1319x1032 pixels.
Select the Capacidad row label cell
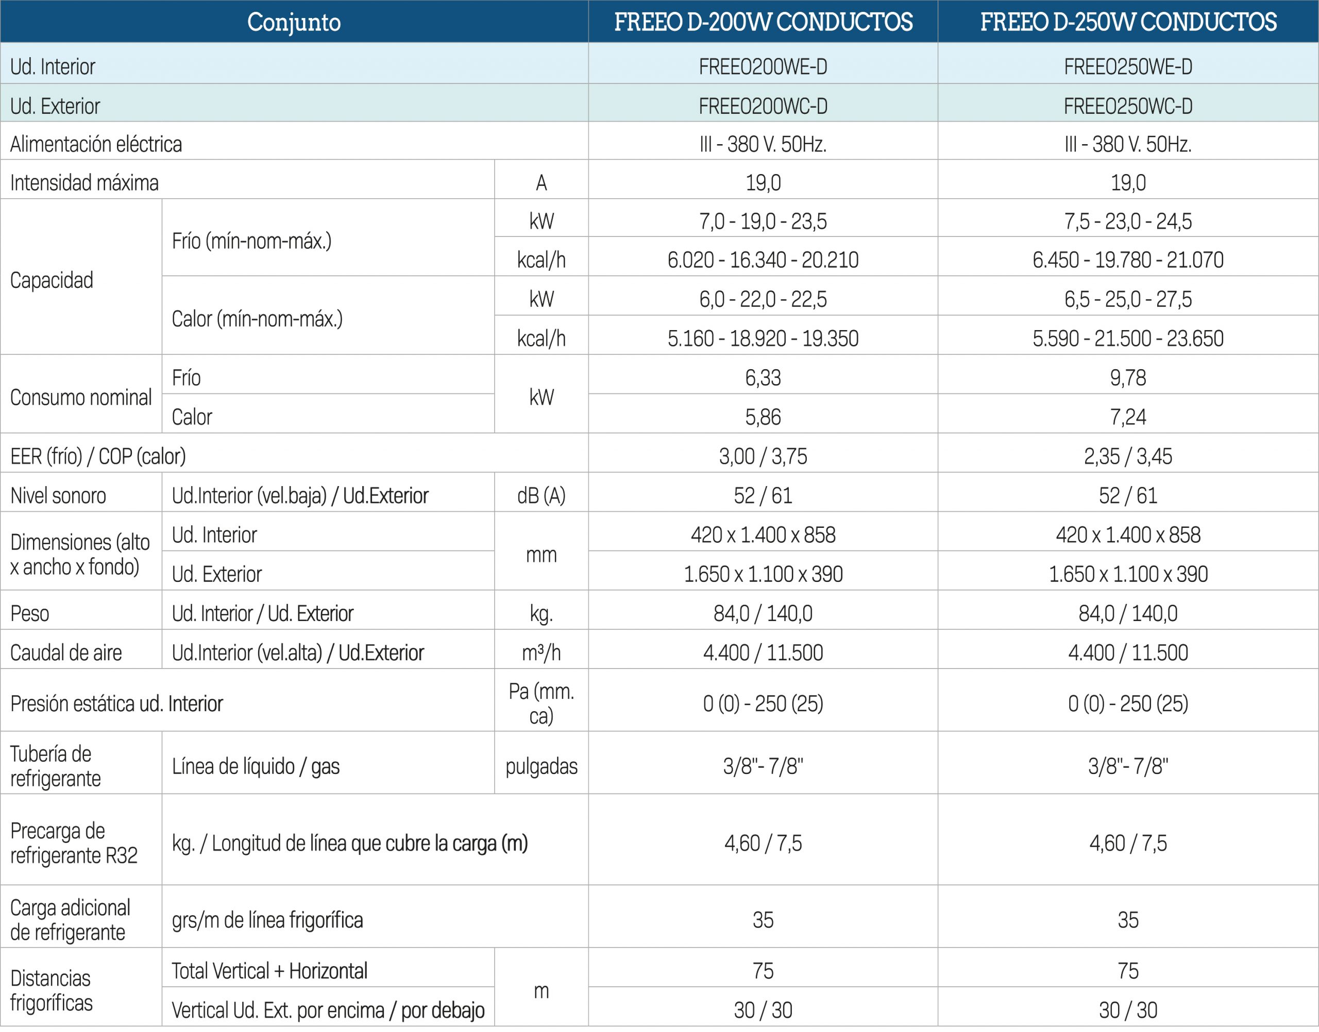(x=52, y=280)
